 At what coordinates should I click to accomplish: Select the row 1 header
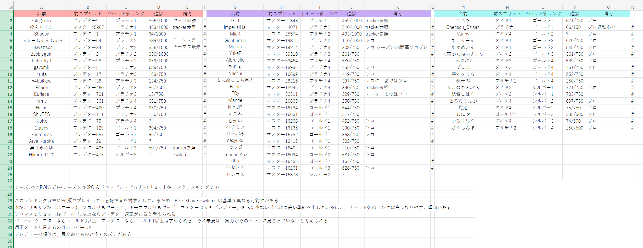7,14
